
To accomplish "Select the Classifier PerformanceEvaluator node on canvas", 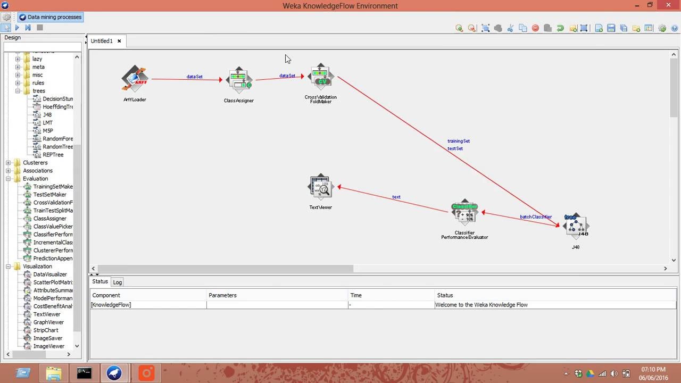I will pos(464,213).
